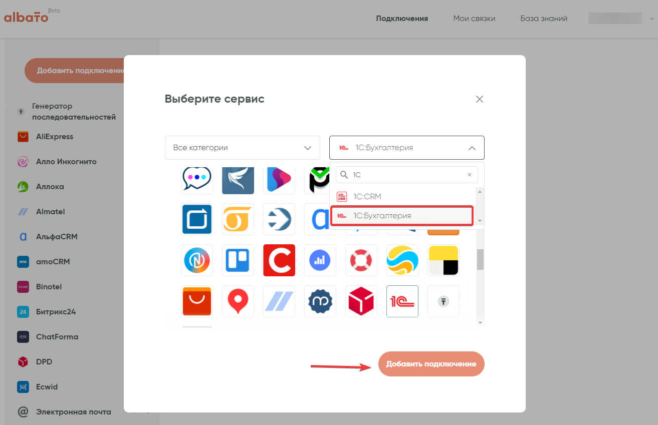This screenshot has width=658, height=425.
Task: Pick the Almatel double-slash icon in grid
Action: 279,301
